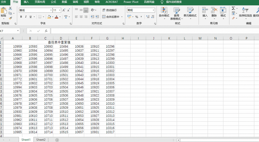Align text left

76,17
